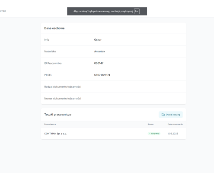214x173 pixels.
Task: Sort by Data utworzenia column header
Action: click(x=175, y=124)
